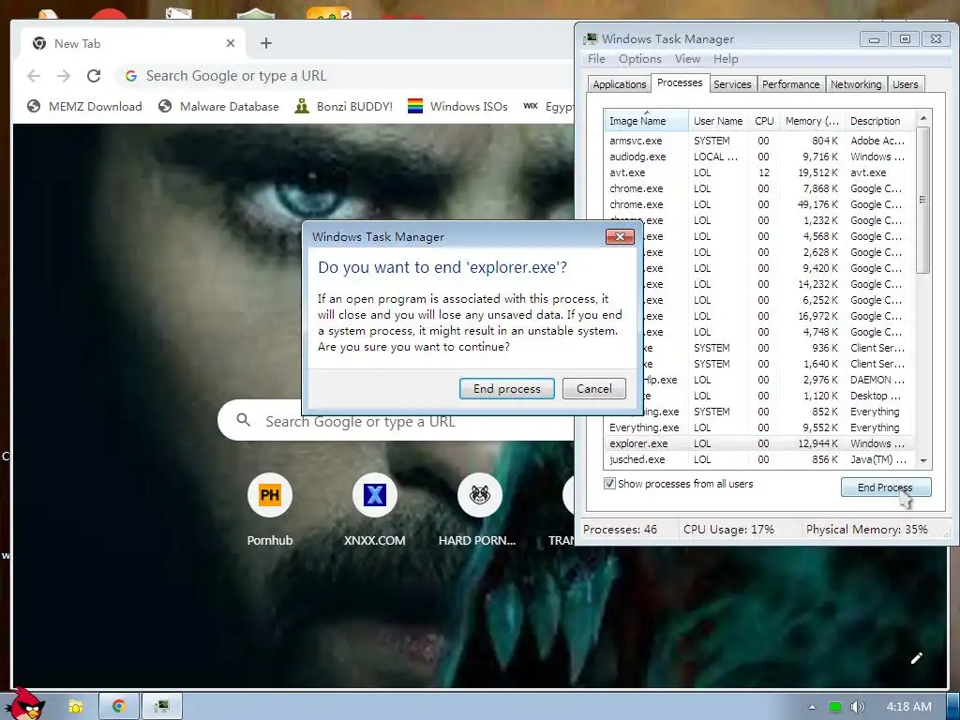960x720 pixels.
Task: Sort processes by Memory column
Action: coord(812,121)
